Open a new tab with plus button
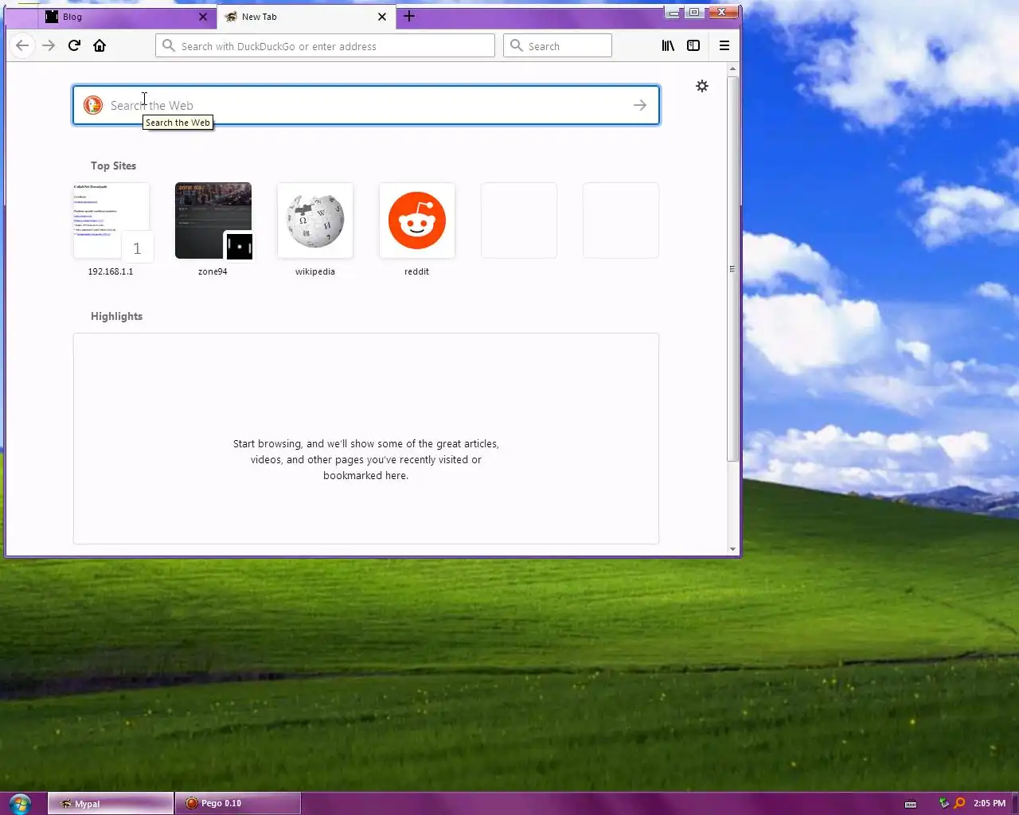The width and height of the screenshot is (1019, 815). (409, 16)
